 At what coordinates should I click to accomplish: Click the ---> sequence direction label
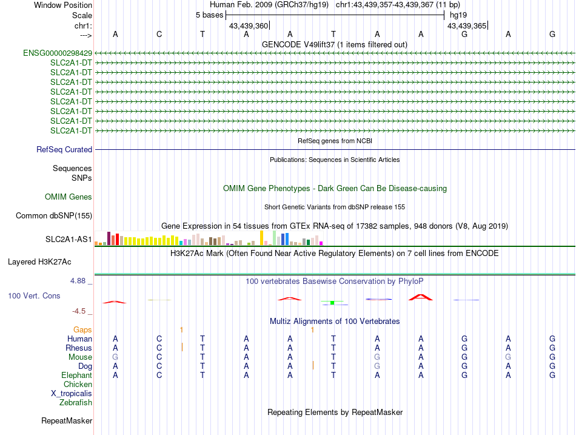click(x=86, y=35)
